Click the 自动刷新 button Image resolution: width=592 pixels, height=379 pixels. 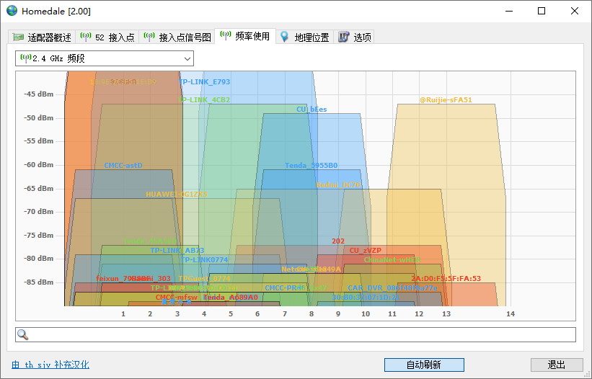coord(424,365)
